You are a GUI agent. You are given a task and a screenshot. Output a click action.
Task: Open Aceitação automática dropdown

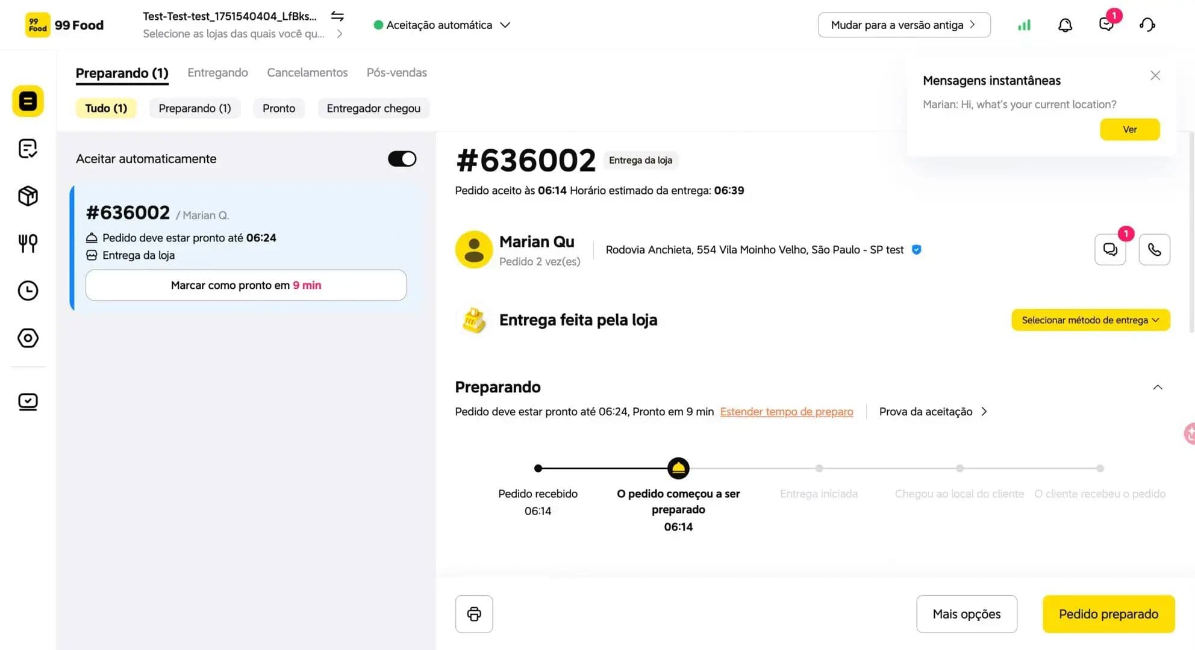(x=442, y=25)
